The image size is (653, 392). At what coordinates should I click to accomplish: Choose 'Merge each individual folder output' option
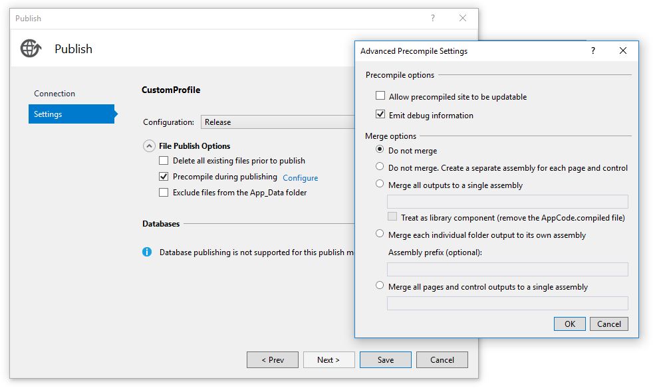(380, 233)
